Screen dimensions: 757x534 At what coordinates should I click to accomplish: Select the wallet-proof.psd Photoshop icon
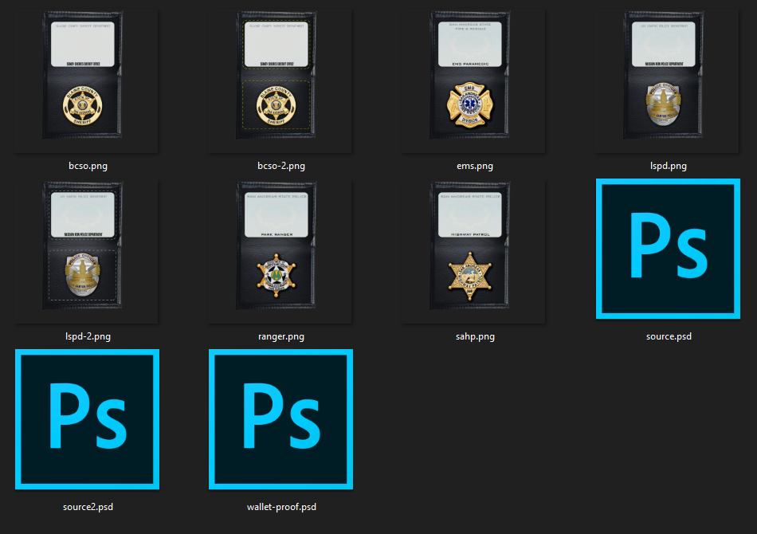point(280,419)
